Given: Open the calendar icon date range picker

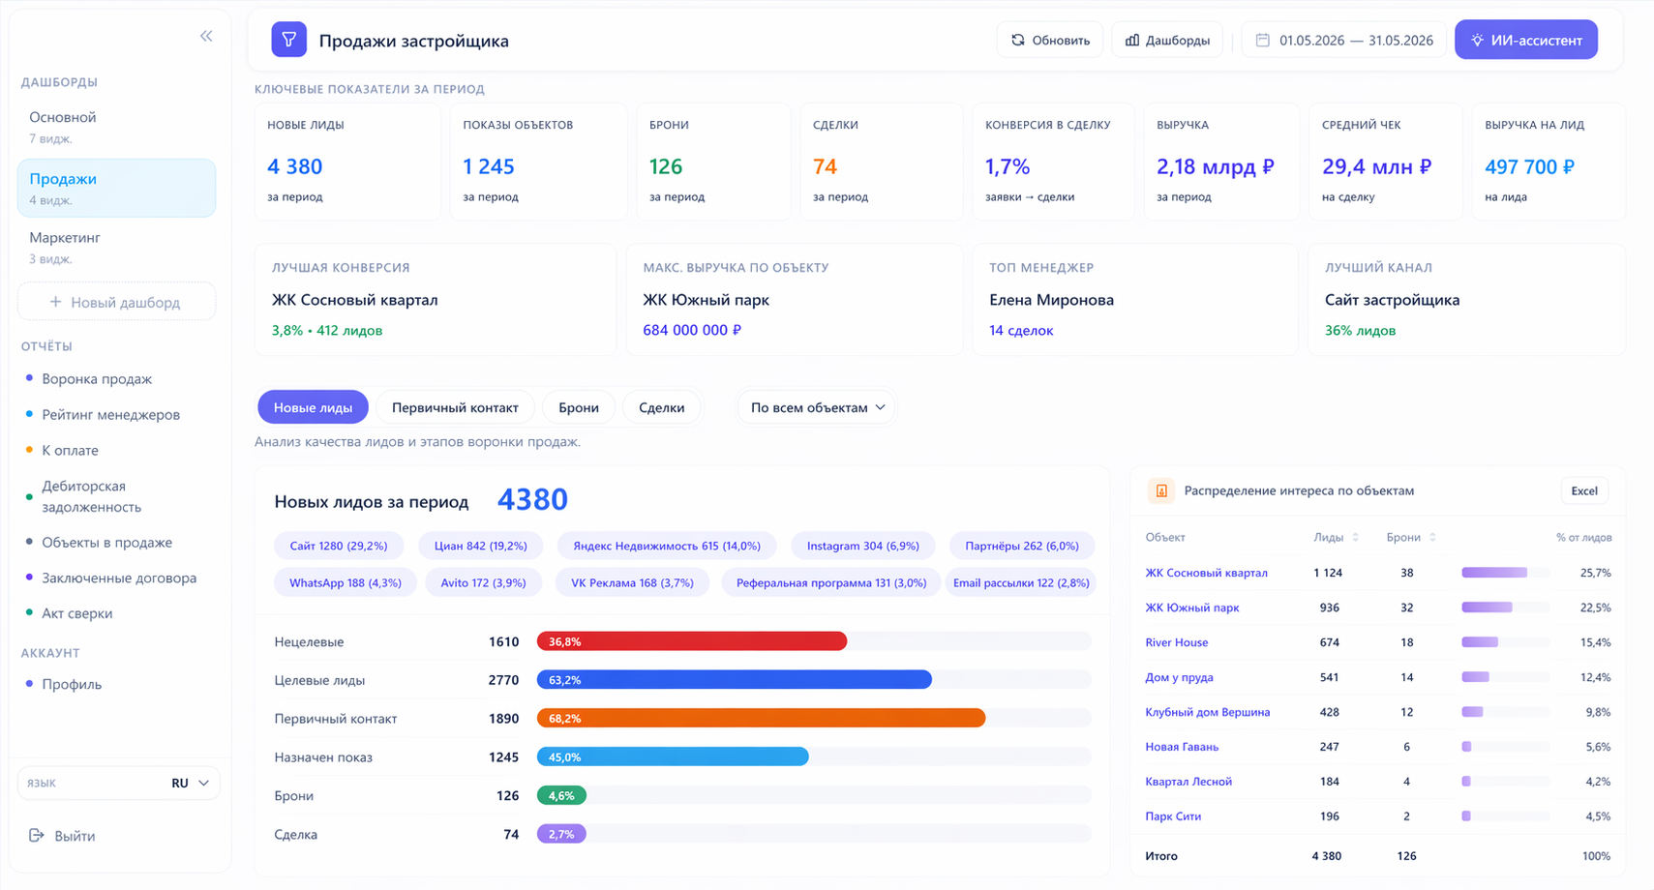Looking at the screenshot, I should (x=1262, y=40).
